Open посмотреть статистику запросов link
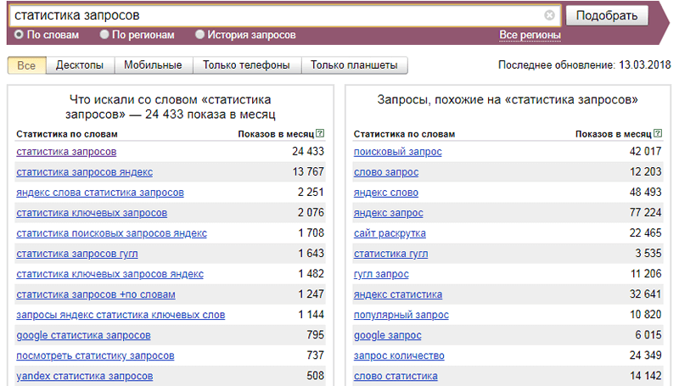The image size is (679, 386). 95,355
